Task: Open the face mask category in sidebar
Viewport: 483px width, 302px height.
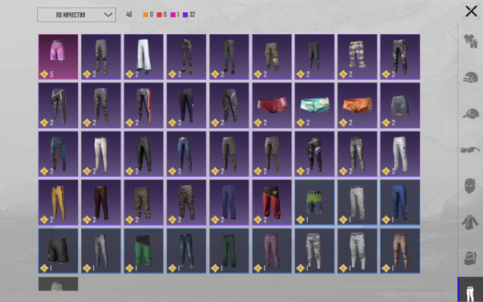Action: (x=470, y=186)
